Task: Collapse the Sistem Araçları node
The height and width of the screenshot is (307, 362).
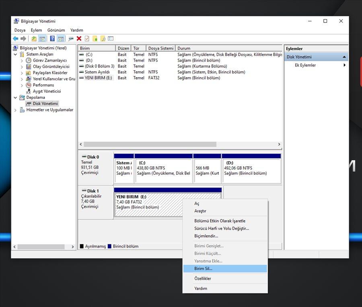Action: coord(16,54)
